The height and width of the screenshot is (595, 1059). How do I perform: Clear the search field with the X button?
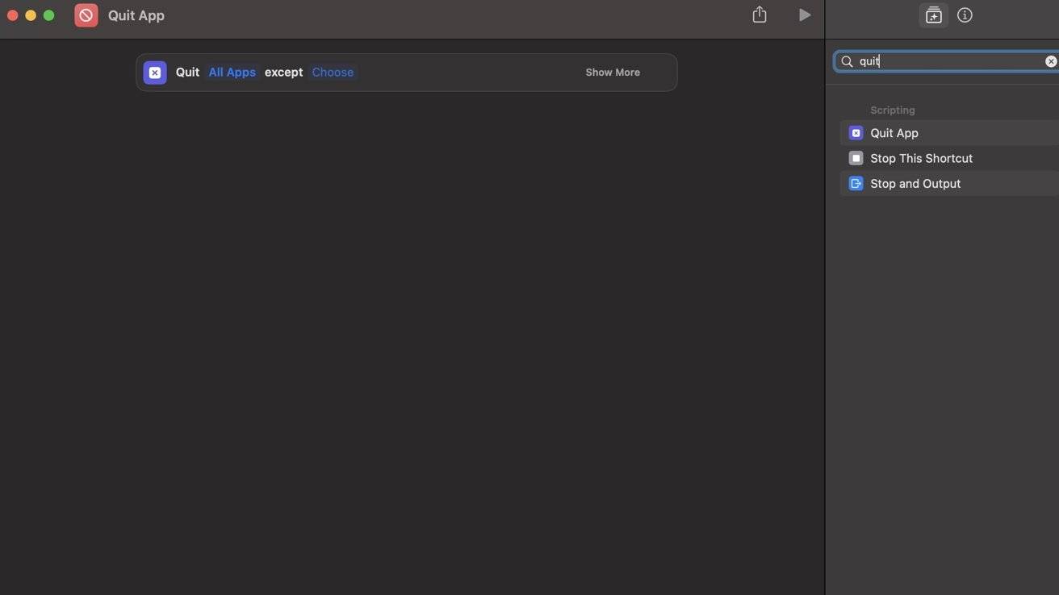click(x=1050, y=61)
